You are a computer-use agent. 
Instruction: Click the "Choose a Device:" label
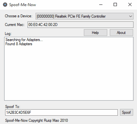coord(19,16)
